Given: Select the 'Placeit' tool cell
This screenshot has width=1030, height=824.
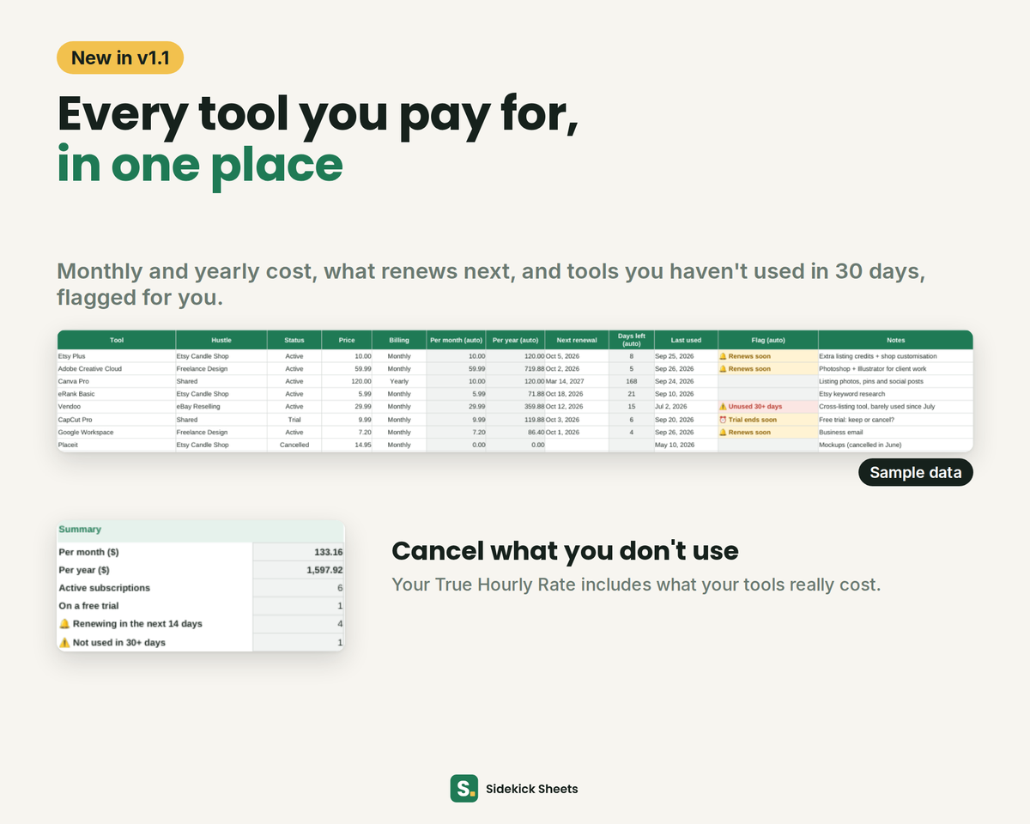Looking at the screenshot, I should coord(117,445).
